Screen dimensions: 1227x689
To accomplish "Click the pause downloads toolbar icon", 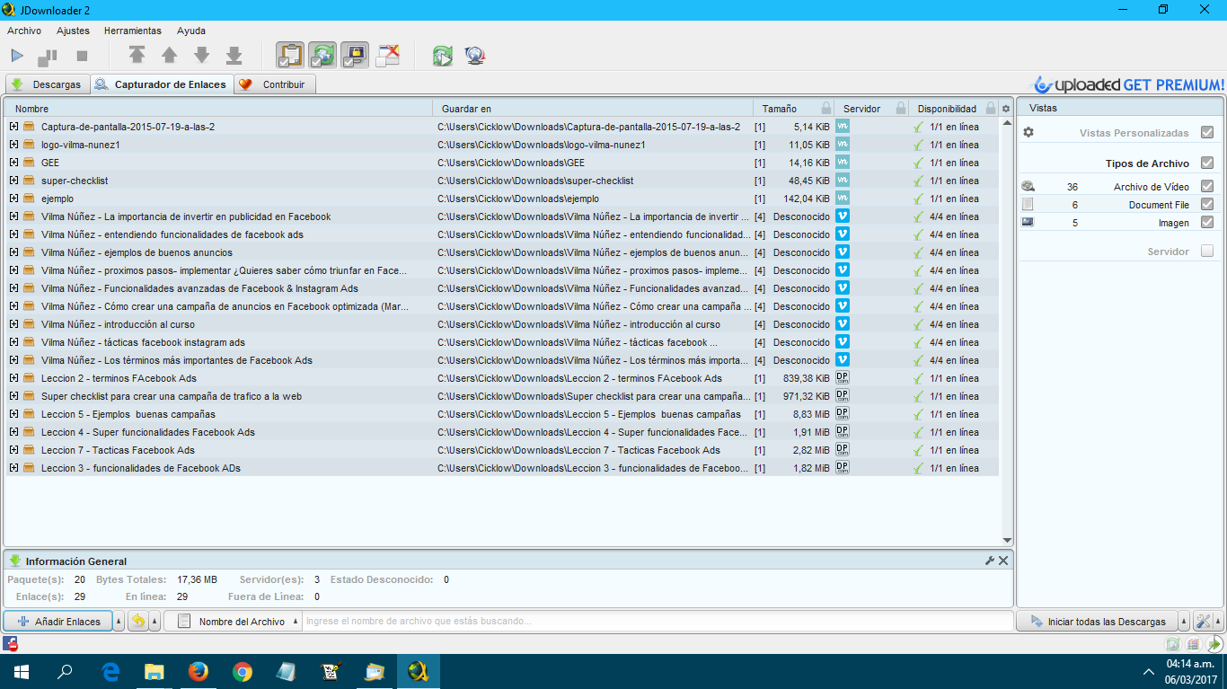I will (x=48, y=57).
